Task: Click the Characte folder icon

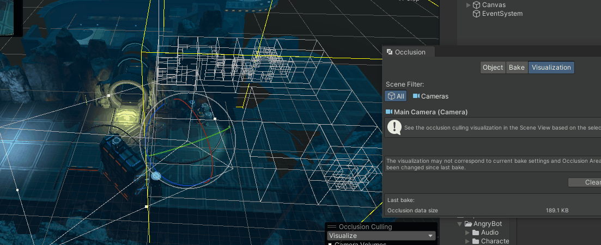Action: tap(476, 241)
